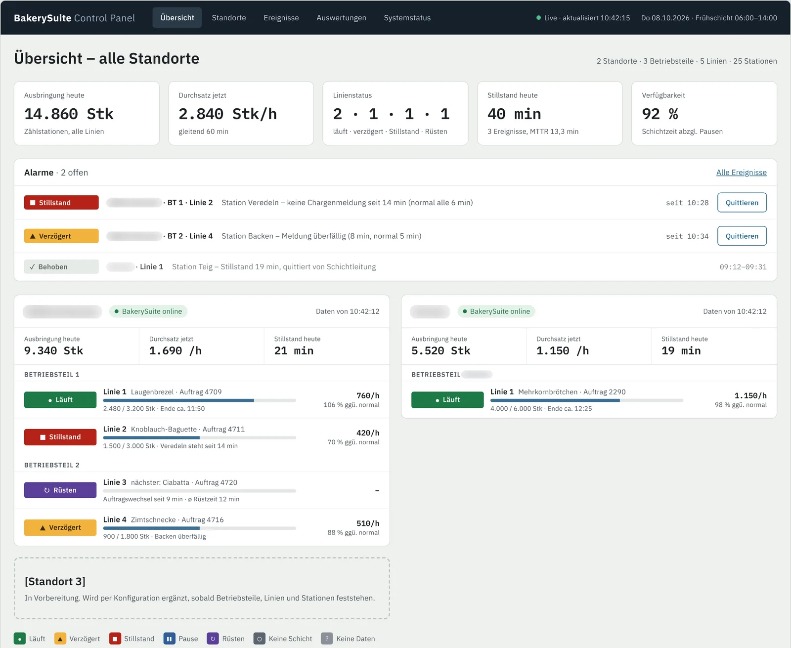Viewport: 791px width, 648px height.
Task: Click the Laugenbrezel progress bar
Action: pyautogui.click(x=200, y=400)
